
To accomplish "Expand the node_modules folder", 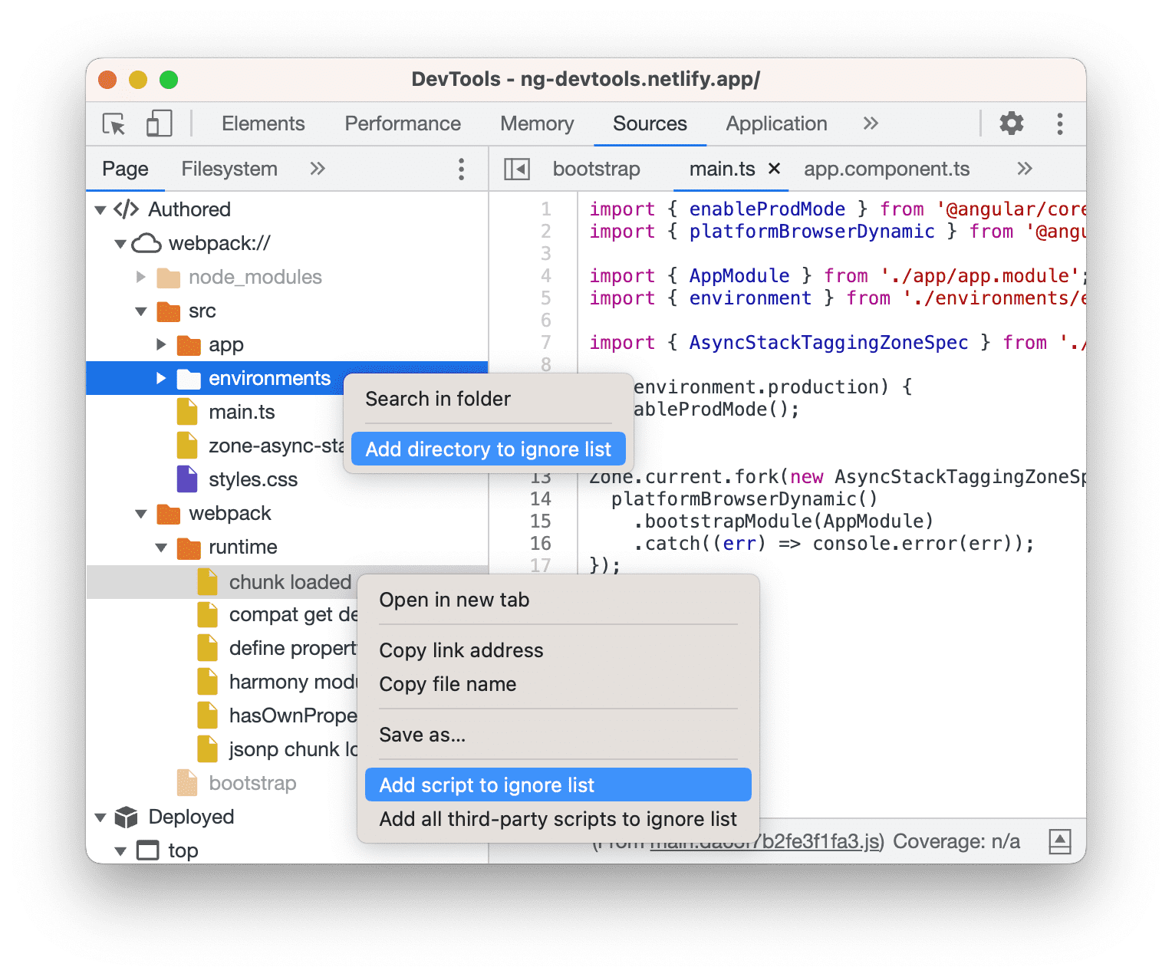I will (141, 278).
